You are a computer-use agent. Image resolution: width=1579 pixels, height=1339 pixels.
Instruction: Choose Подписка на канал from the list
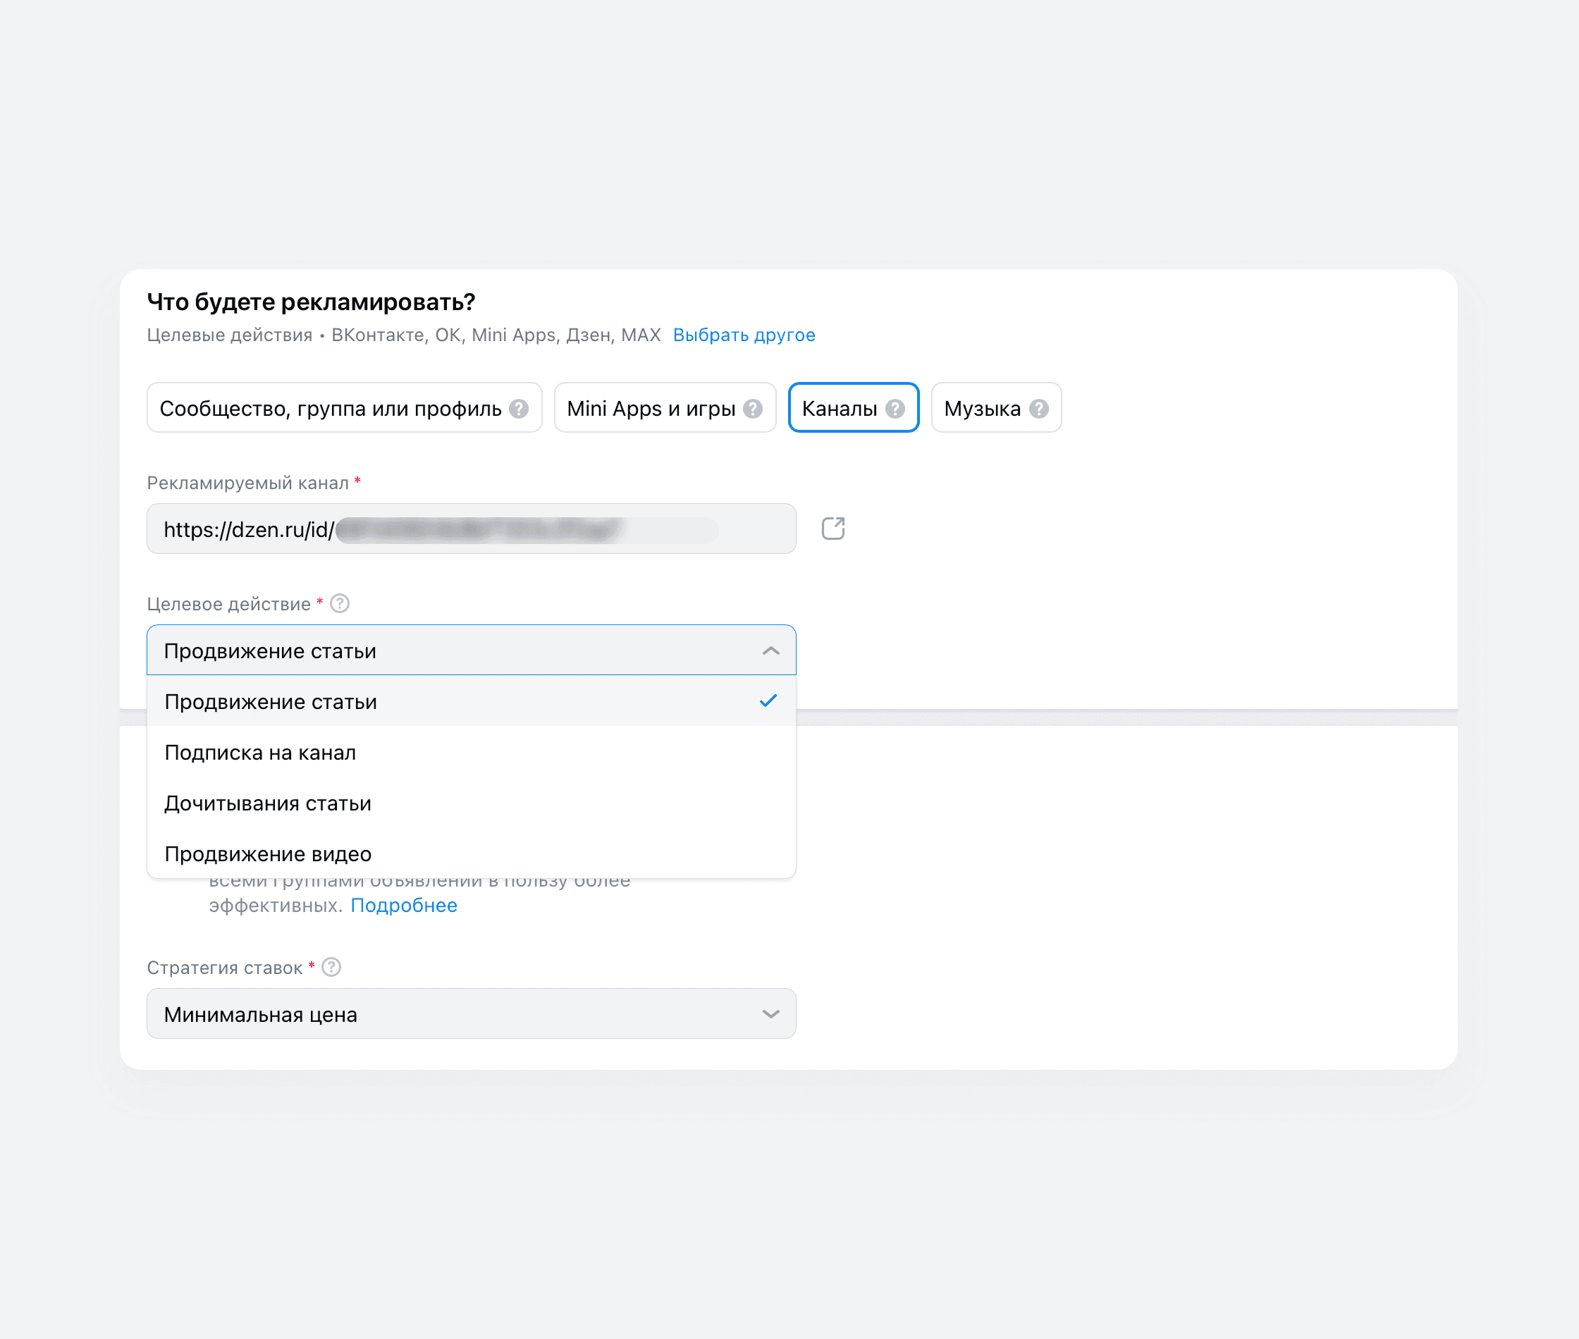[471, 752]
